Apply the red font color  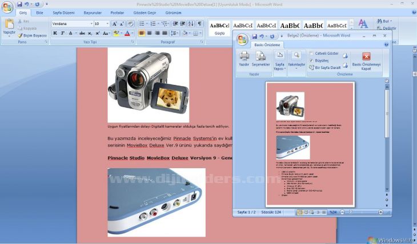pyautogui.click(x=127, y=33)
